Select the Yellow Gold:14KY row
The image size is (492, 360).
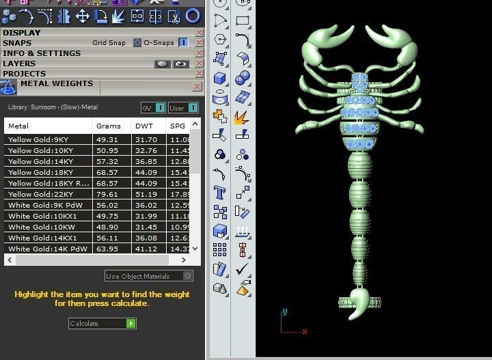[x=97, y=161]
